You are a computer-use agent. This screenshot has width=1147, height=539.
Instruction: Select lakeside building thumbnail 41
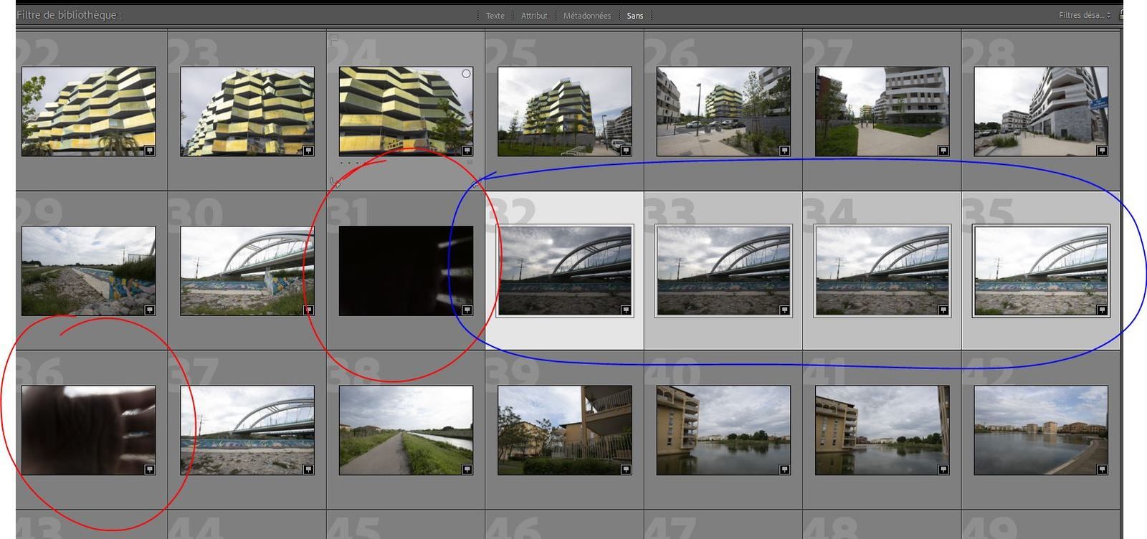(x=882, y=430)
